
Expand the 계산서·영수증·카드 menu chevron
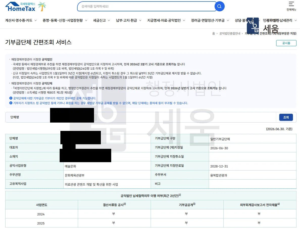[x=36, y=20]
